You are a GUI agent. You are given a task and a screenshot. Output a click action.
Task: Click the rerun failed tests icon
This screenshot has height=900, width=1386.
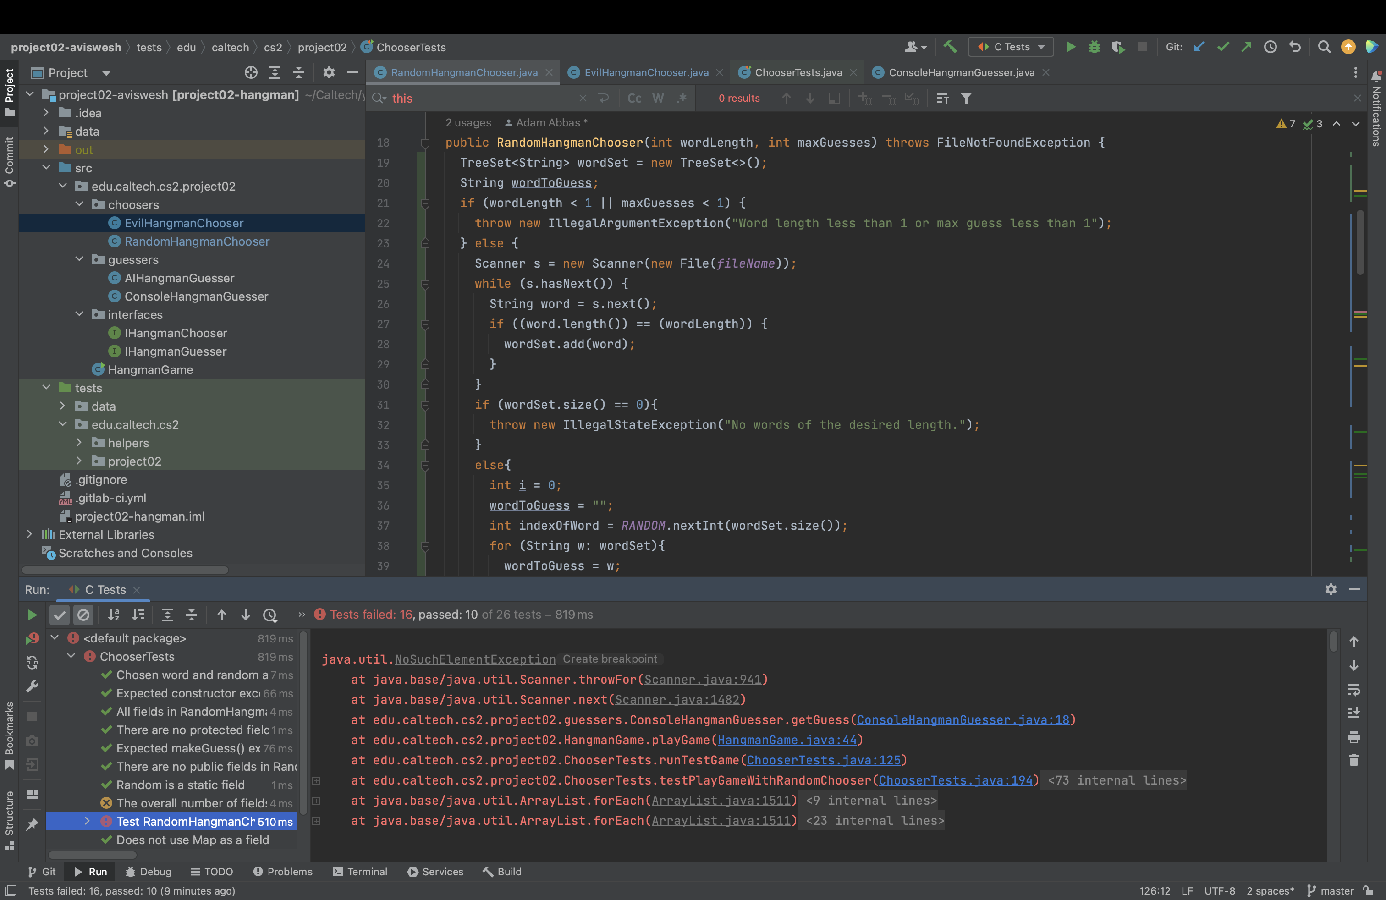[32, 639]
